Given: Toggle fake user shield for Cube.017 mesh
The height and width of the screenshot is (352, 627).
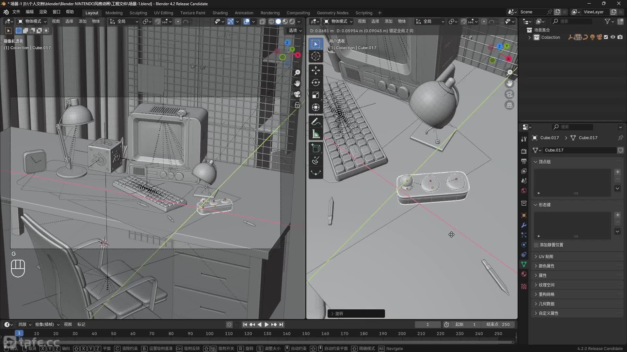Looking at the screenshot, I should click(x=620, y=150).
